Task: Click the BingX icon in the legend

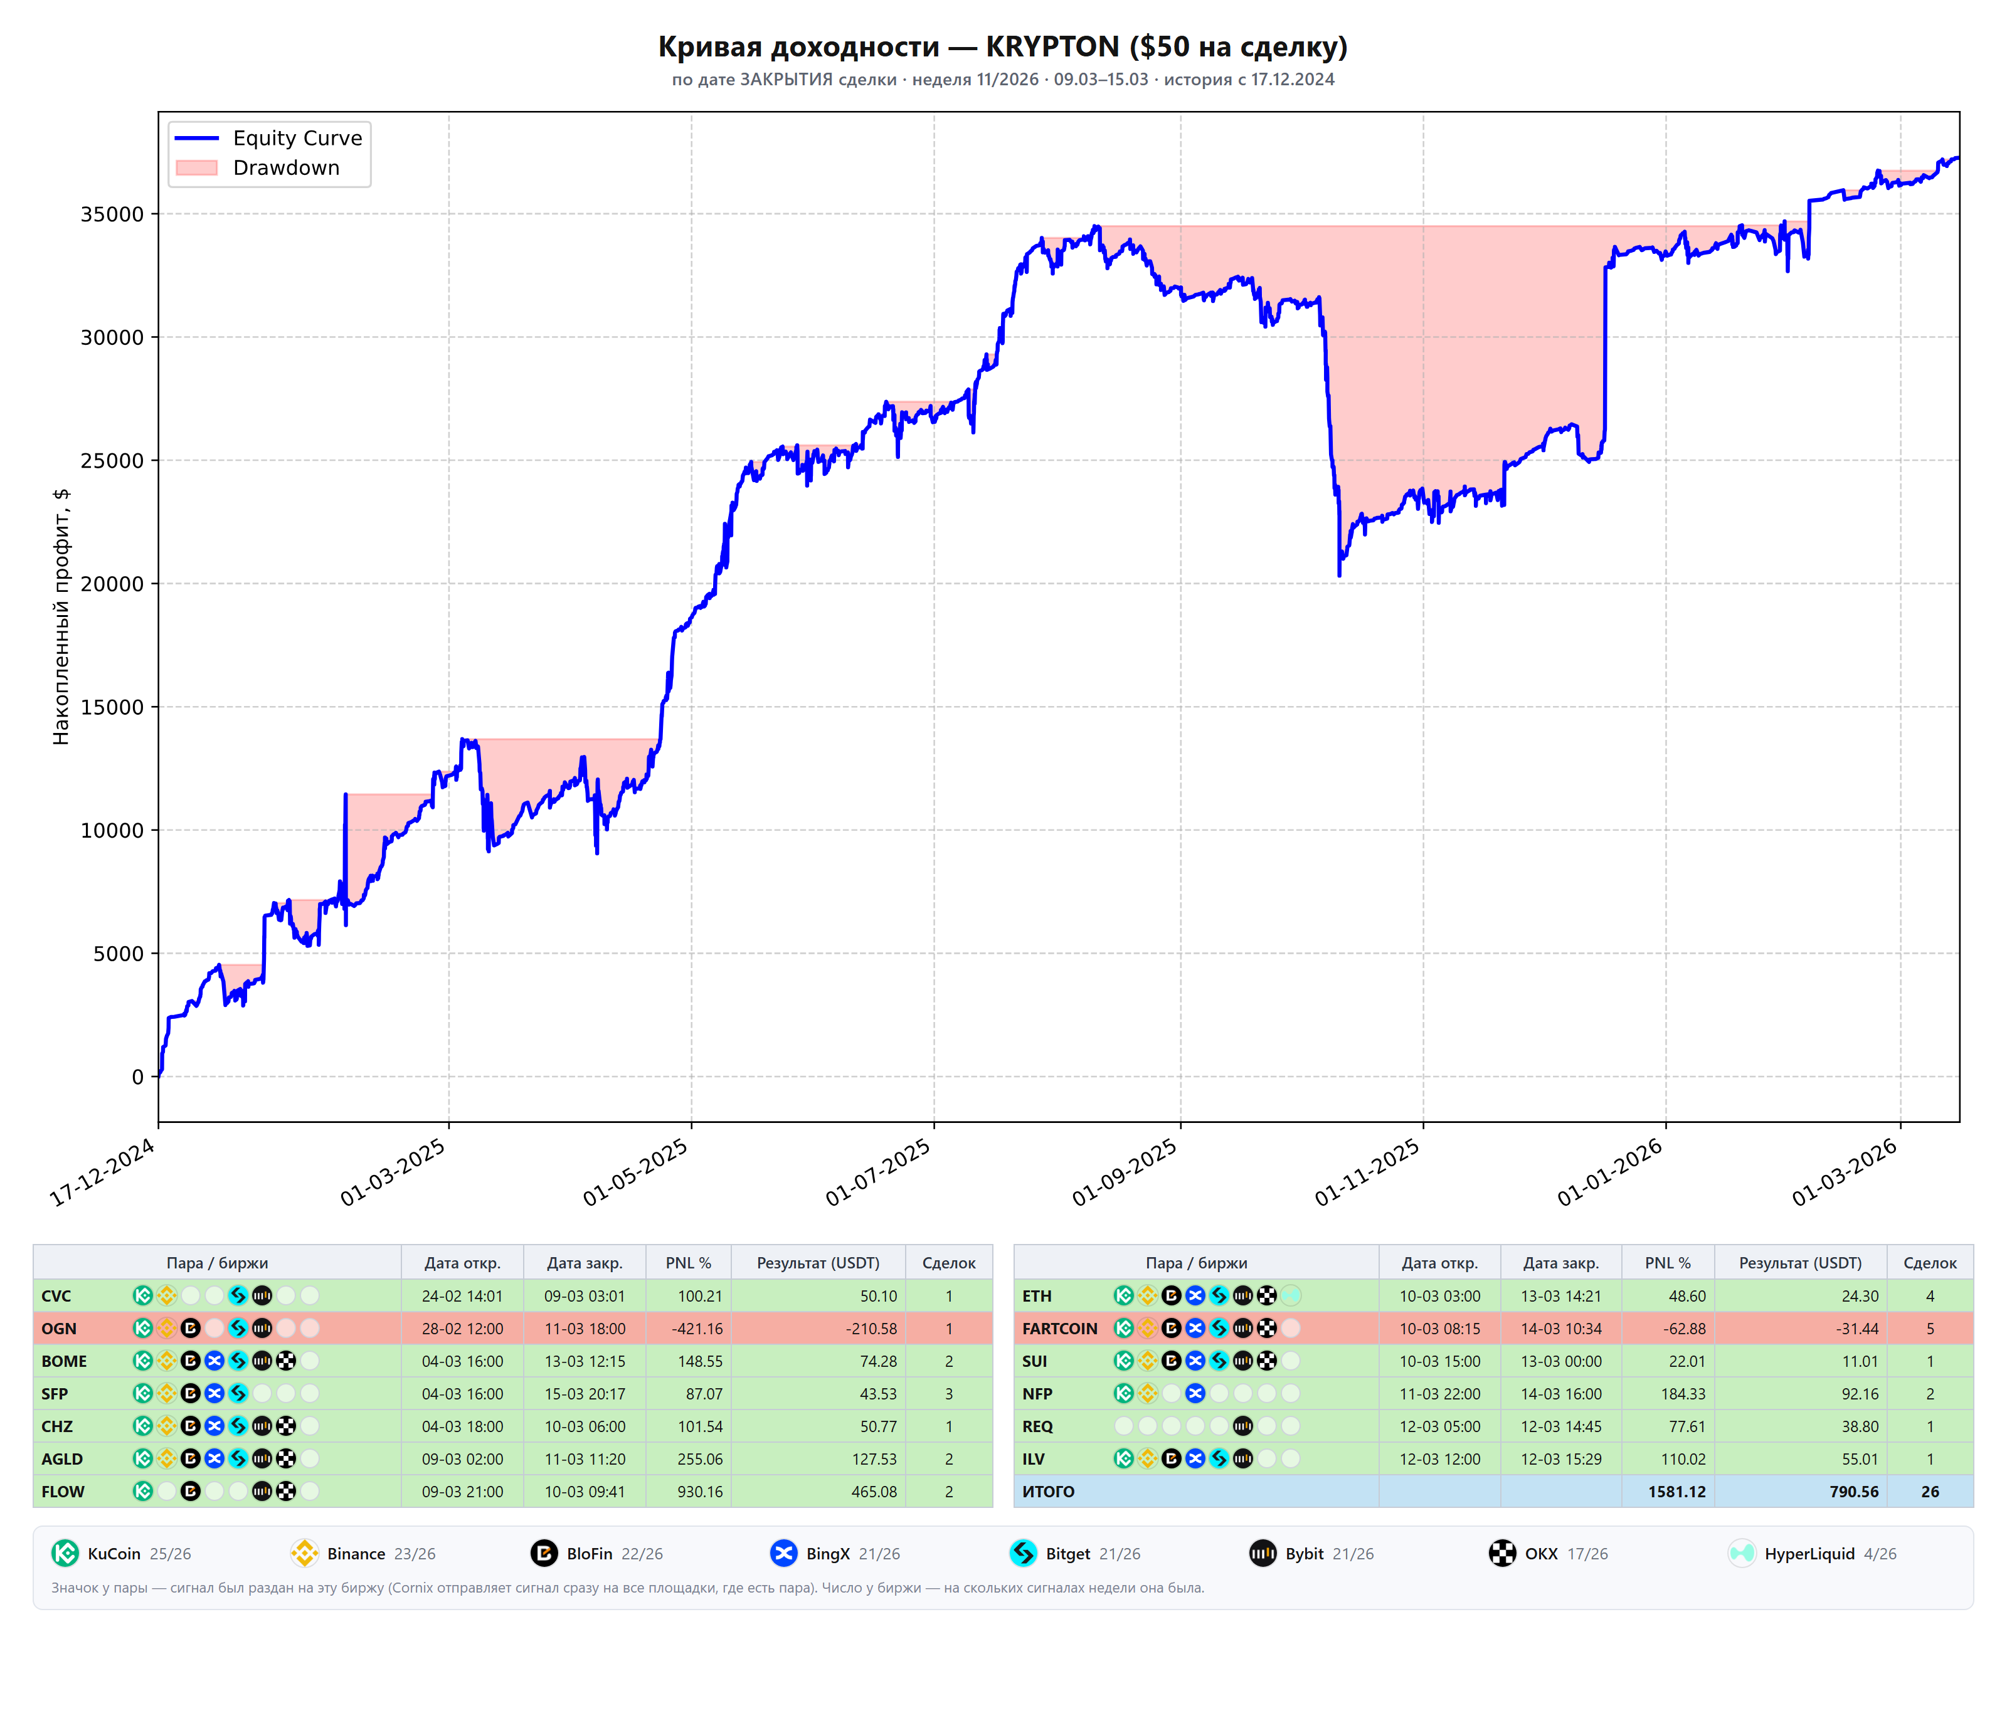Action: [x=783, y=1552]
